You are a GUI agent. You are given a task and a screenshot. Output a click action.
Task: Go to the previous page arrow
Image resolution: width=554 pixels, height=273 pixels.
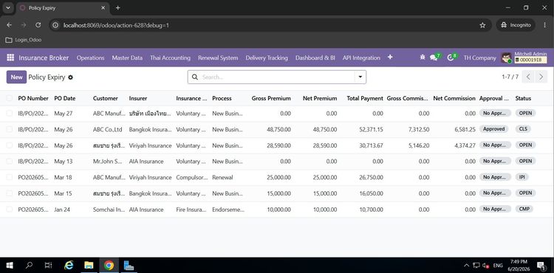pyautogui.click(x=528, y=77)
